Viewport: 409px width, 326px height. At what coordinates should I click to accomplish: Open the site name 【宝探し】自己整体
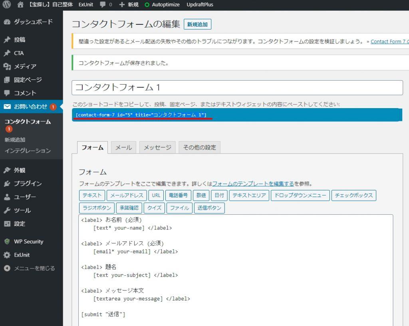click(x=51, y=4)
